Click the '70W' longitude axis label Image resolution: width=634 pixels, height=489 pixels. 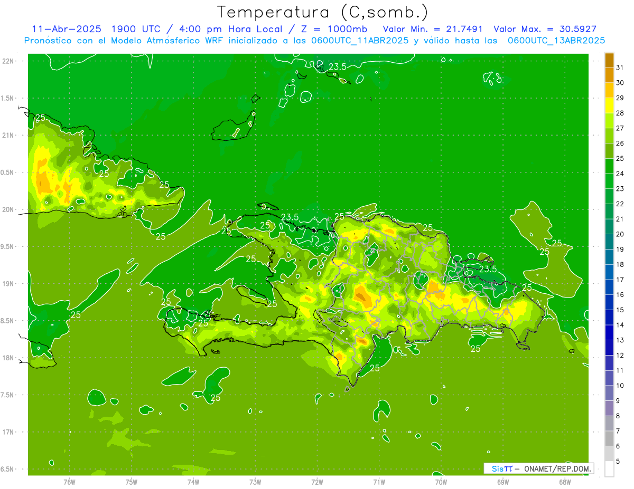click(x=441, y=482)
